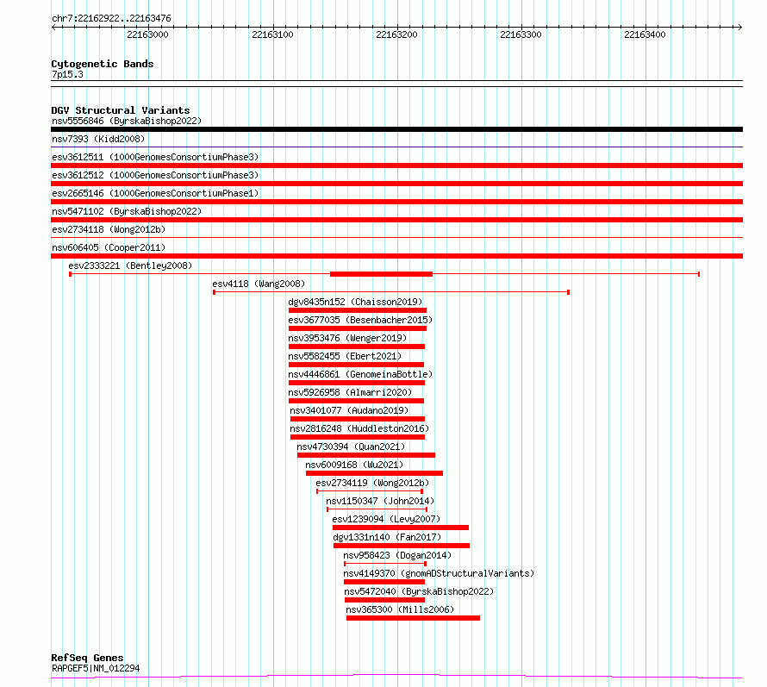Screen dimensions: 767x687
Task: Click the 22163400 ruler position label
Action: (x=645, y=34)
